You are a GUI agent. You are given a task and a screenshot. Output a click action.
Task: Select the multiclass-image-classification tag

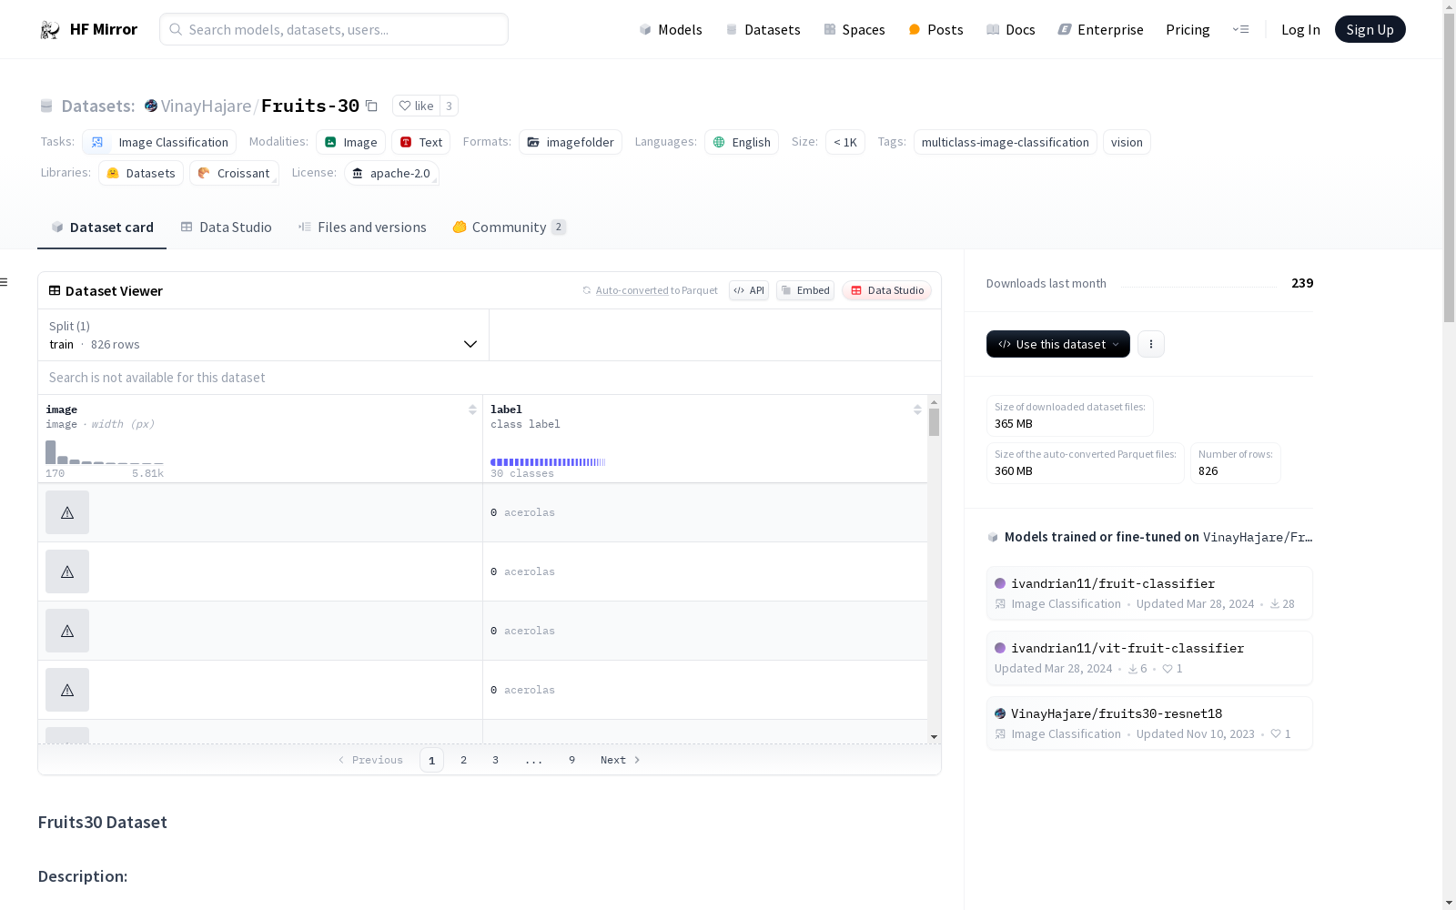1006,142
